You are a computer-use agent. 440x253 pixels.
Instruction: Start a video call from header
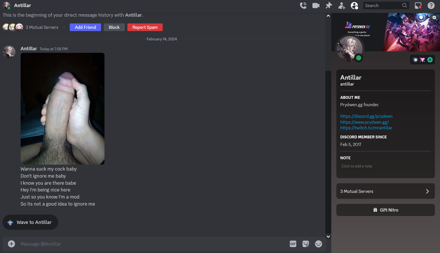(316, 5)
